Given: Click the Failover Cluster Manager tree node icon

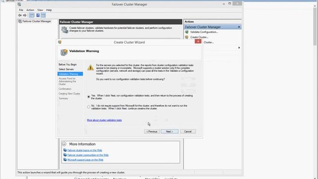Looking at the screenshot, I should pos(20,21).
